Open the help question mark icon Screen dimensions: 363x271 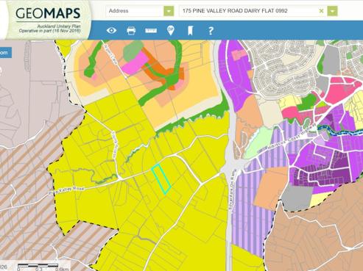[211, 31]
